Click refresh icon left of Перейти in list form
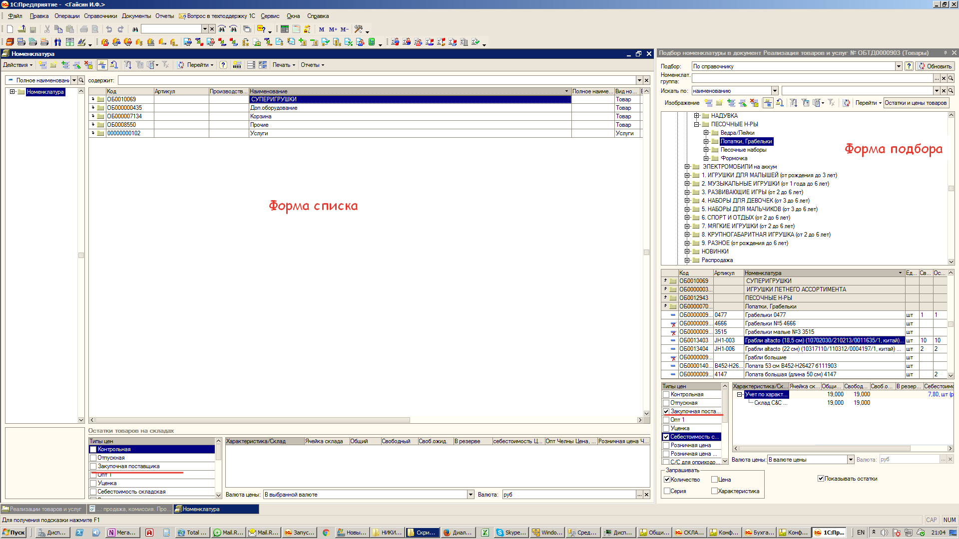959x539 pixels. coord(181,65)
